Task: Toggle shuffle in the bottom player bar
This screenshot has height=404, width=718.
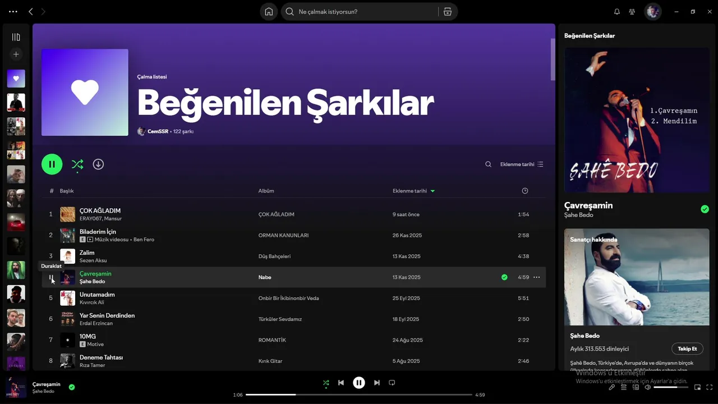Action: coord(326,383)
